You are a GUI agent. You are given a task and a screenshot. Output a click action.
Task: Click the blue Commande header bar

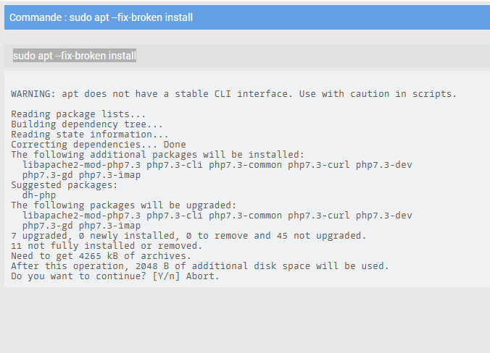coord(247,17)
